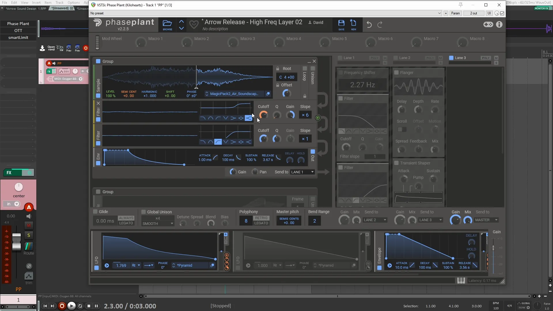This screenshot has width=553, height=311.
Task: Click the Mod Wheel slider
Action: [97, 43]
